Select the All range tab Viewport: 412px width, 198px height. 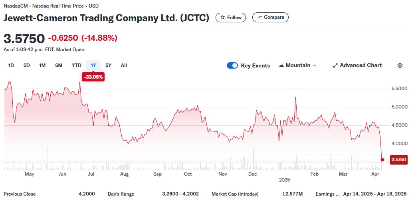tap(124, 65)
